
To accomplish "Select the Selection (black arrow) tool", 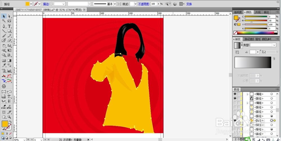I will tap(4, 16).
